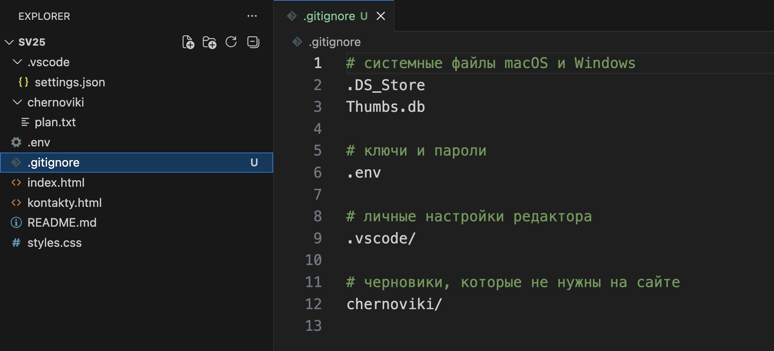This screenshot has width=774, height=351.
Task: Select the .vscode folder name
Action: (49, 62)
